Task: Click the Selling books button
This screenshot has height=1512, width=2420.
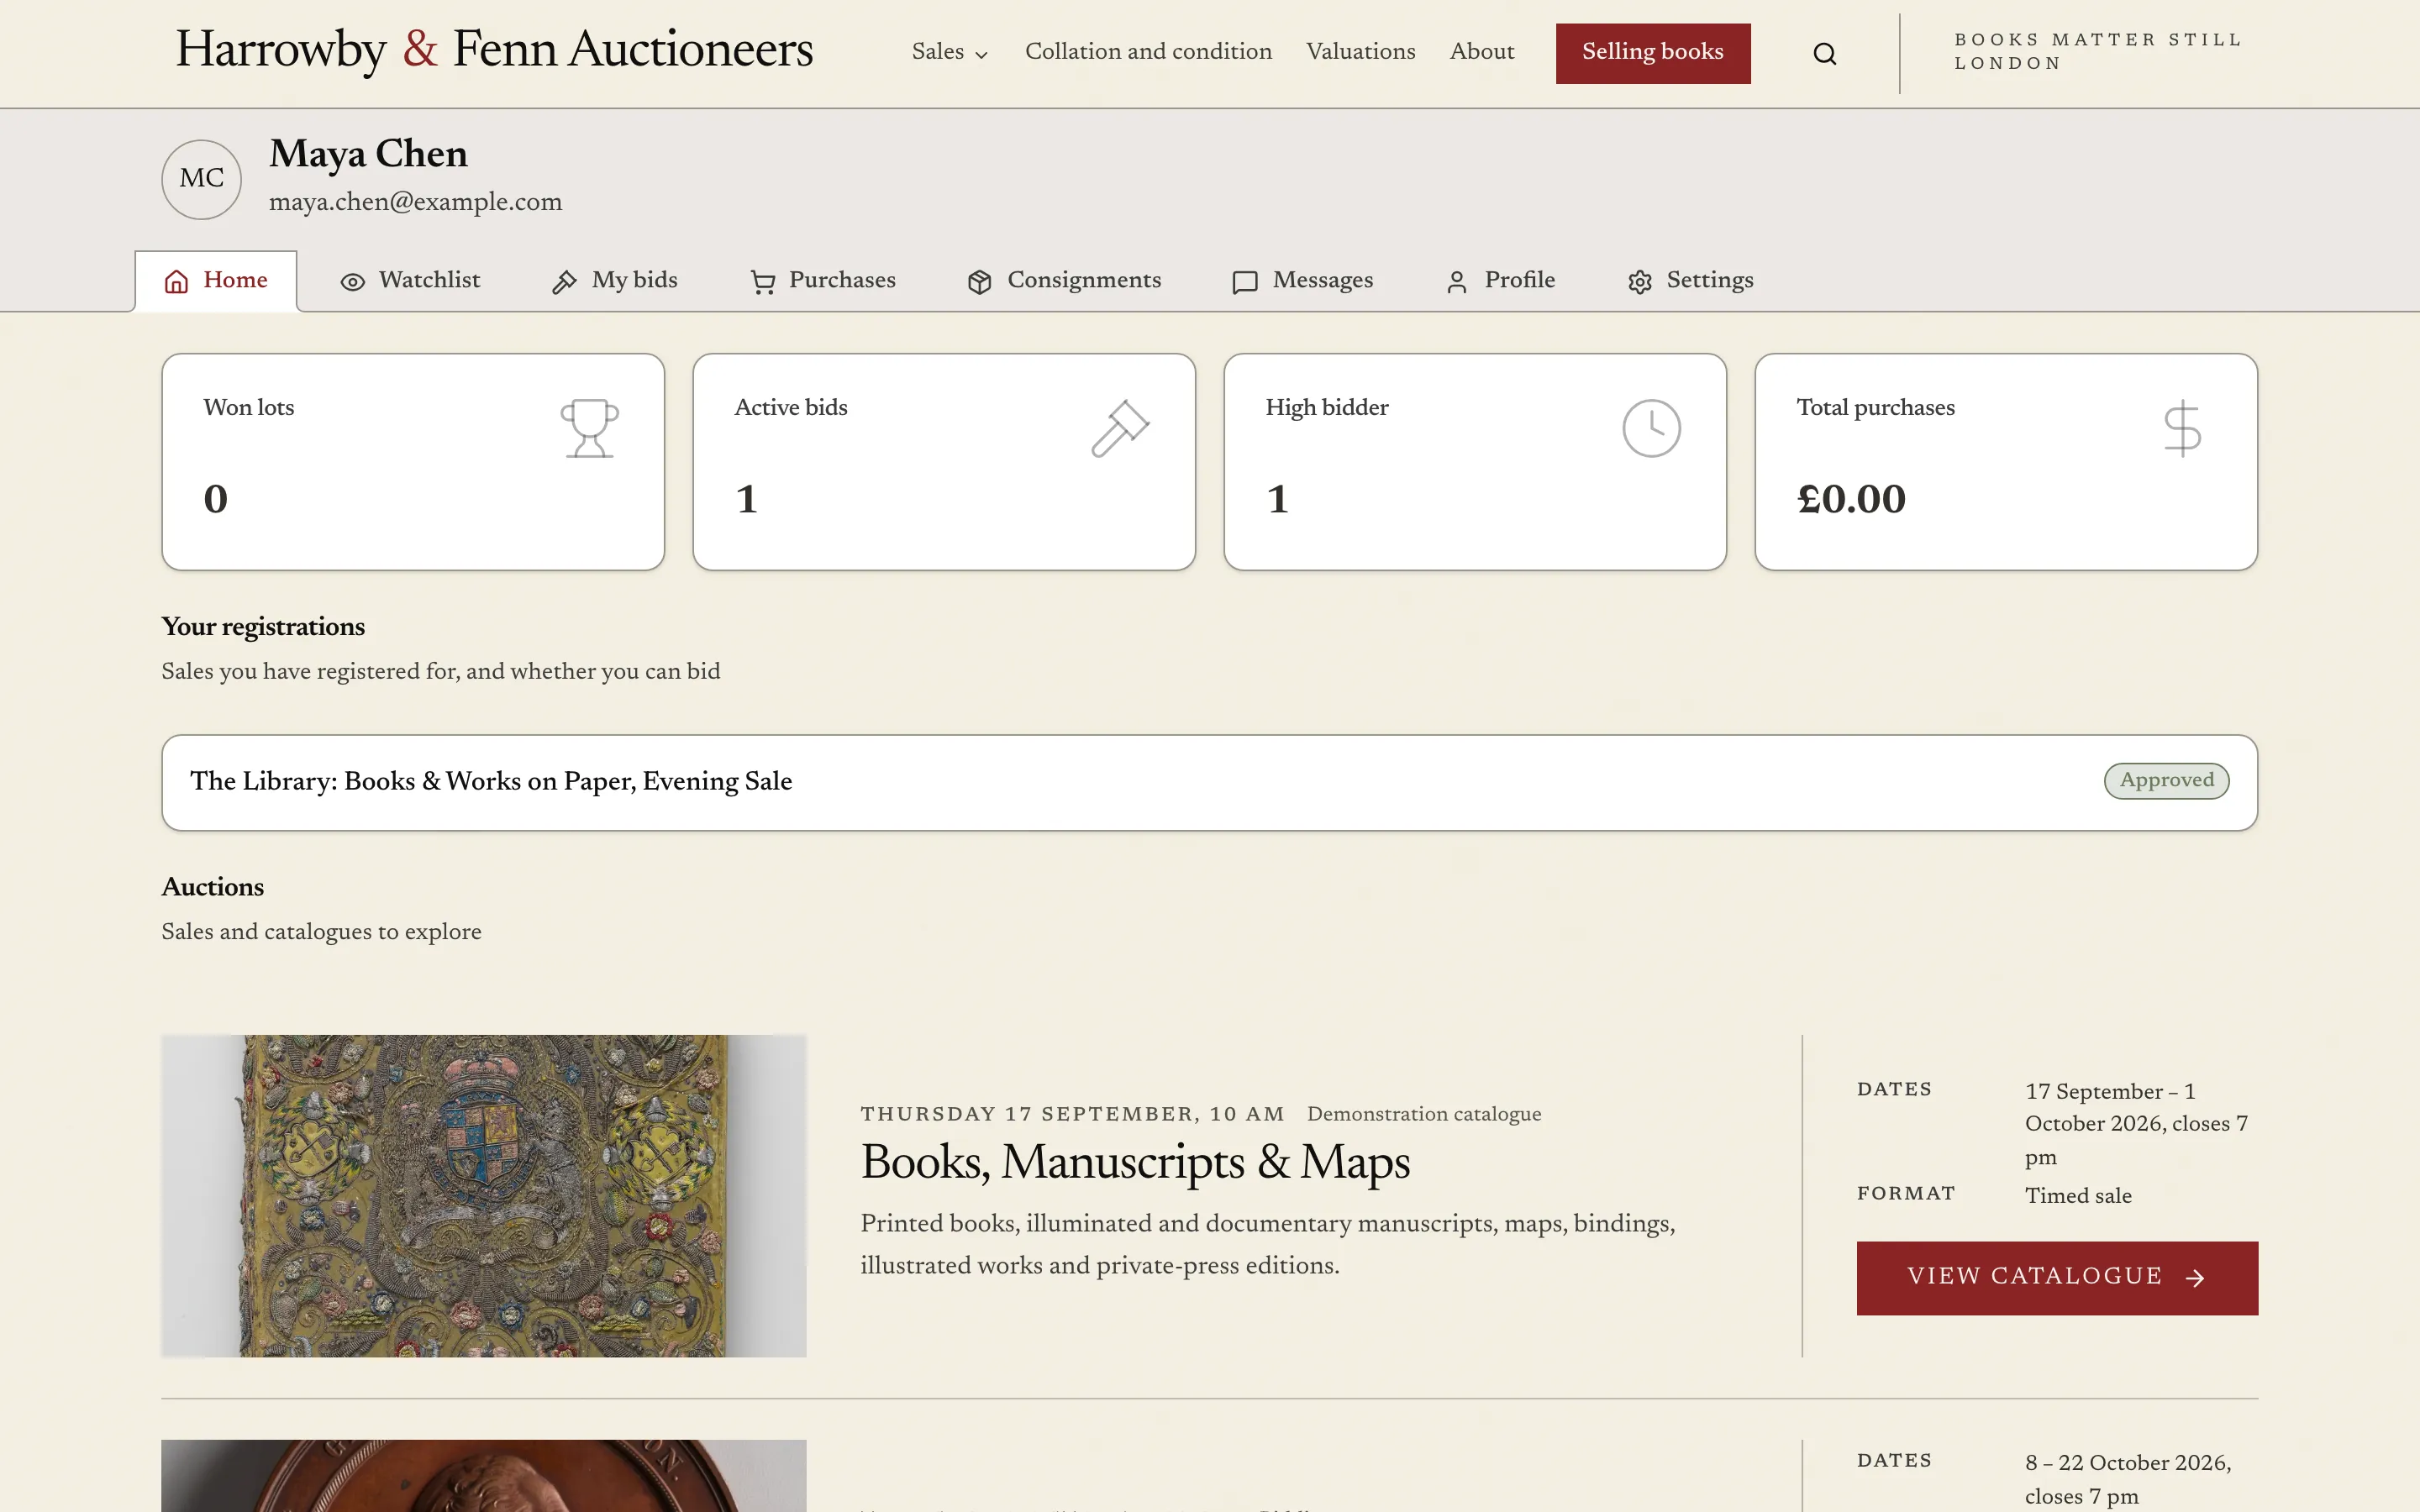Action: [1652, 53]
